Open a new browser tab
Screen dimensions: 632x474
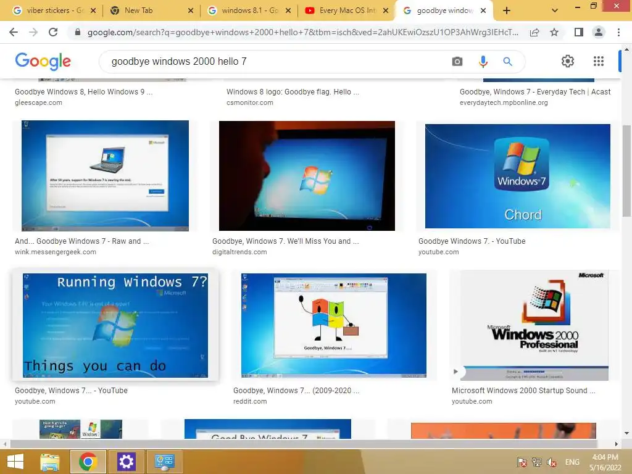tap(507, 11)
